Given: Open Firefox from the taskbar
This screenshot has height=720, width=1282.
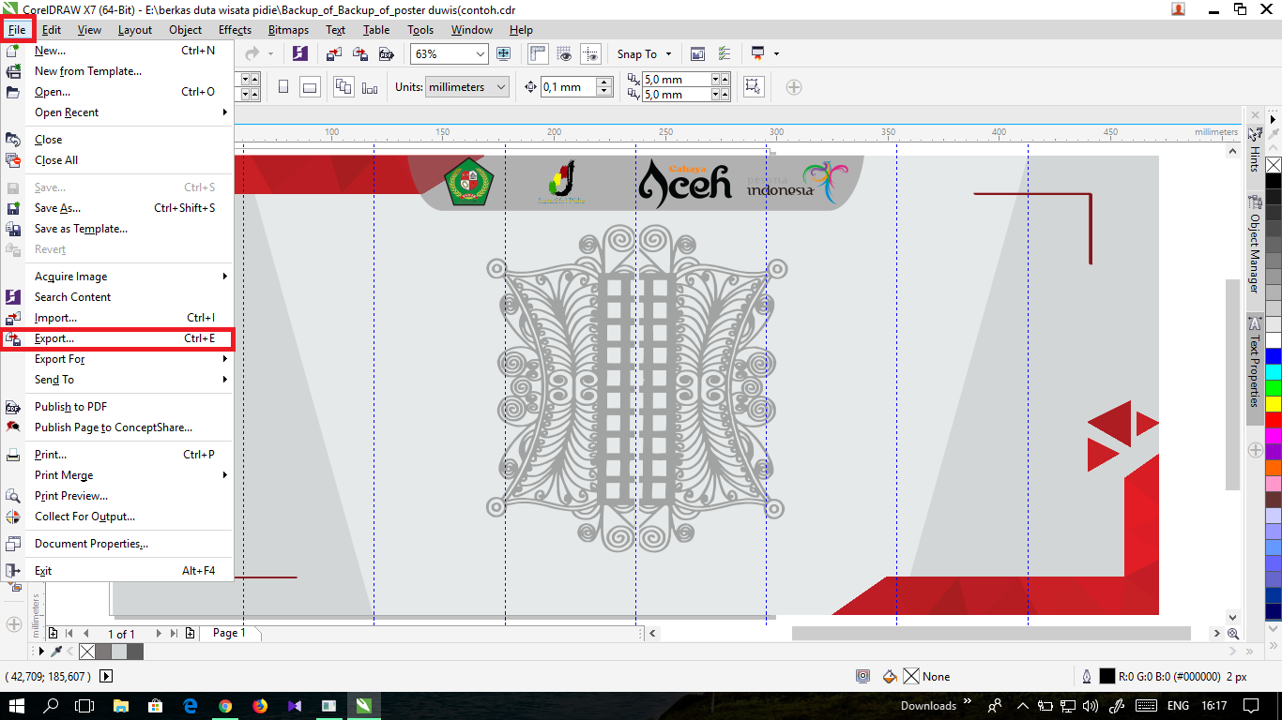Looking at the screenshot, I should click(260, 706).
